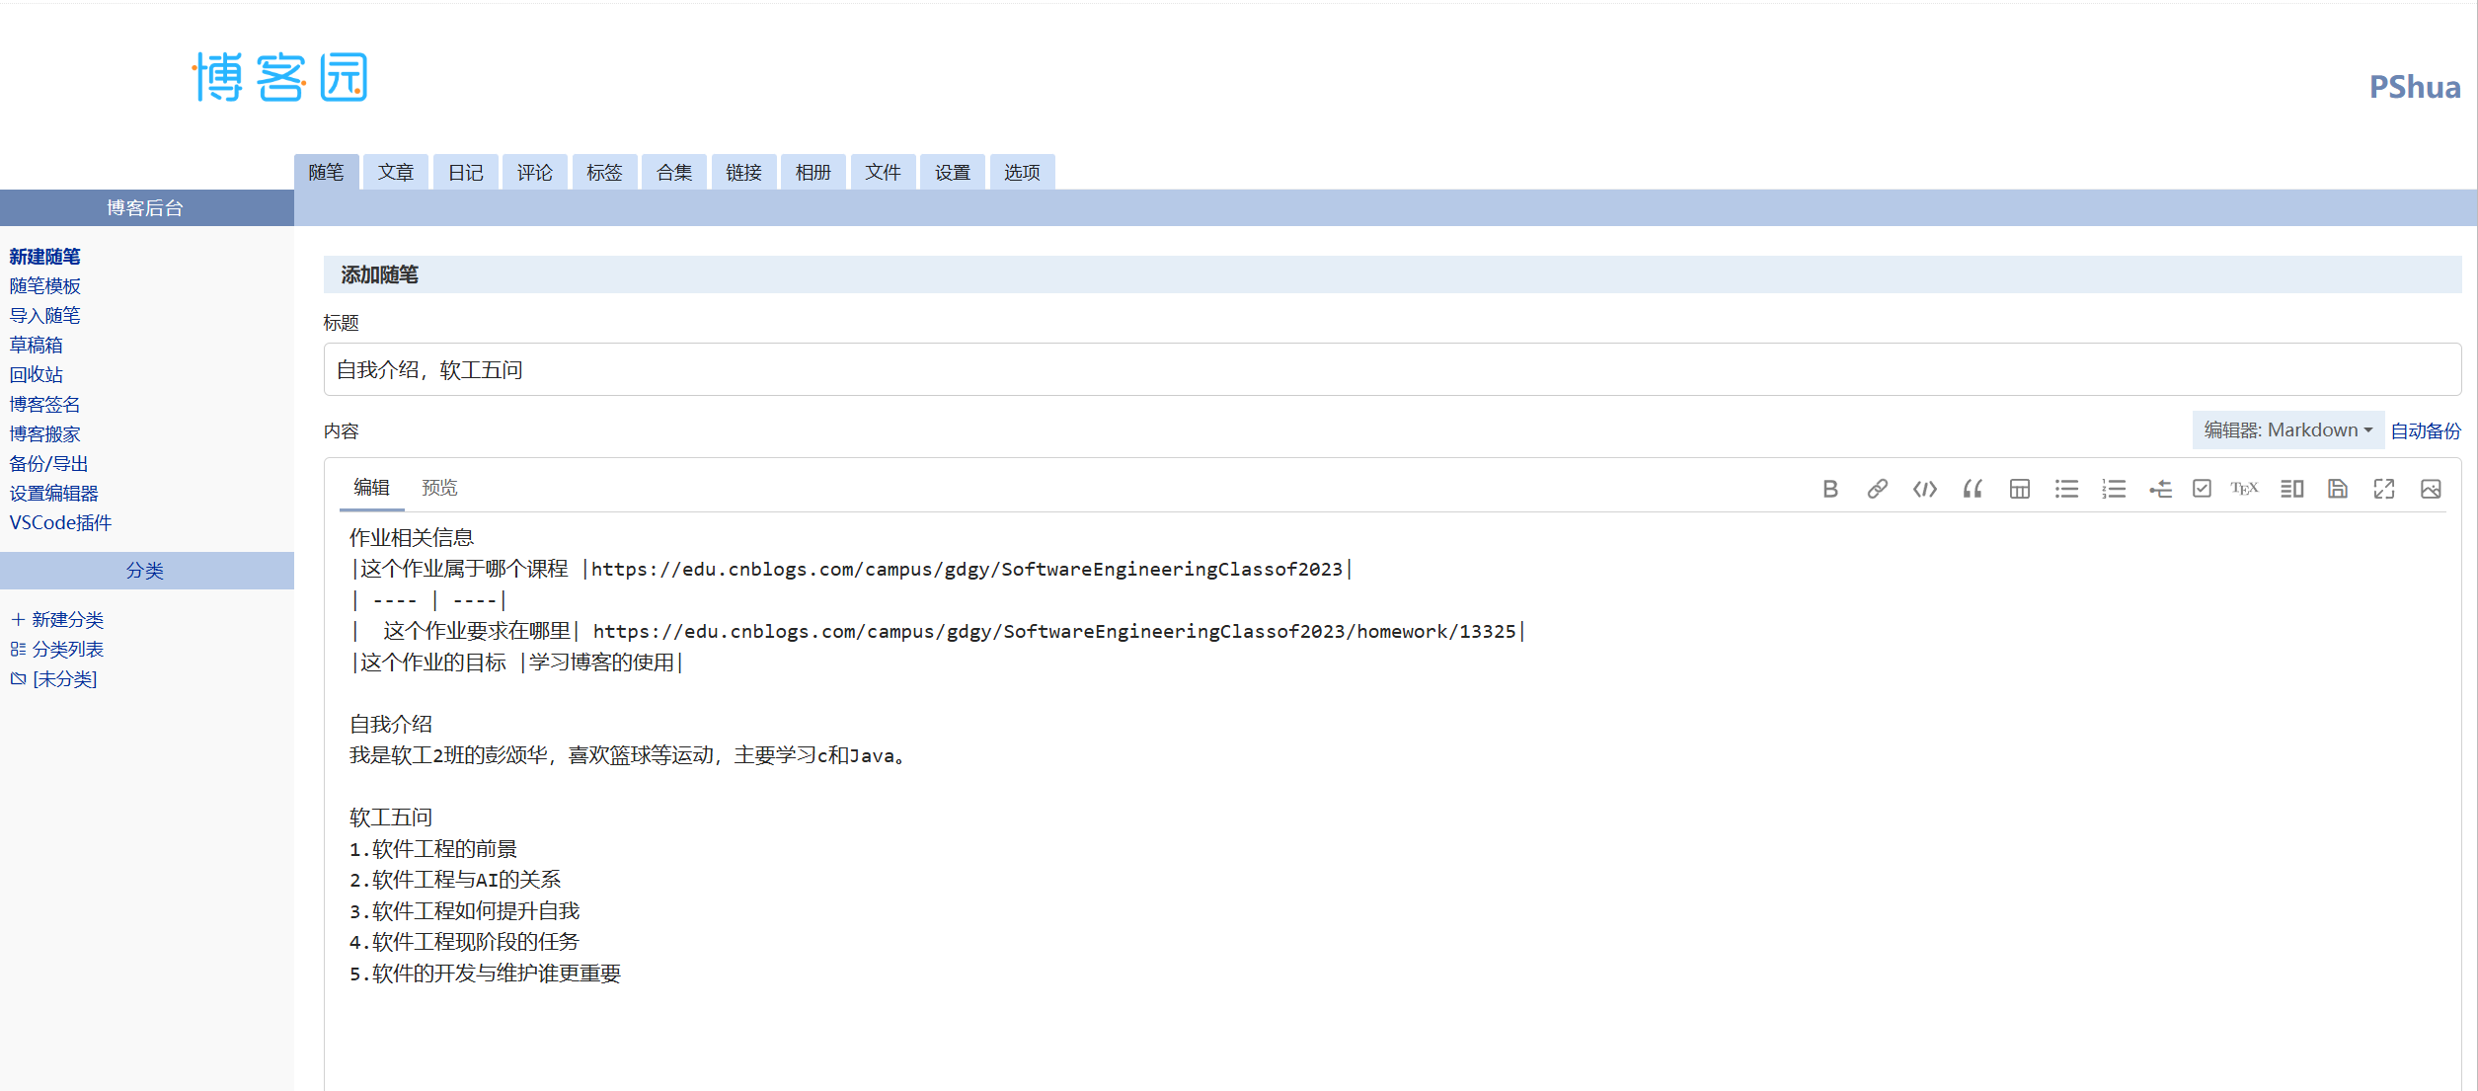
Task: Click the 自动备份 auto backup link
Action: 2426,430
